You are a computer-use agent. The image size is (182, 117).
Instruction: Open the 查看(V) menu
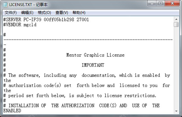(62, 12)
